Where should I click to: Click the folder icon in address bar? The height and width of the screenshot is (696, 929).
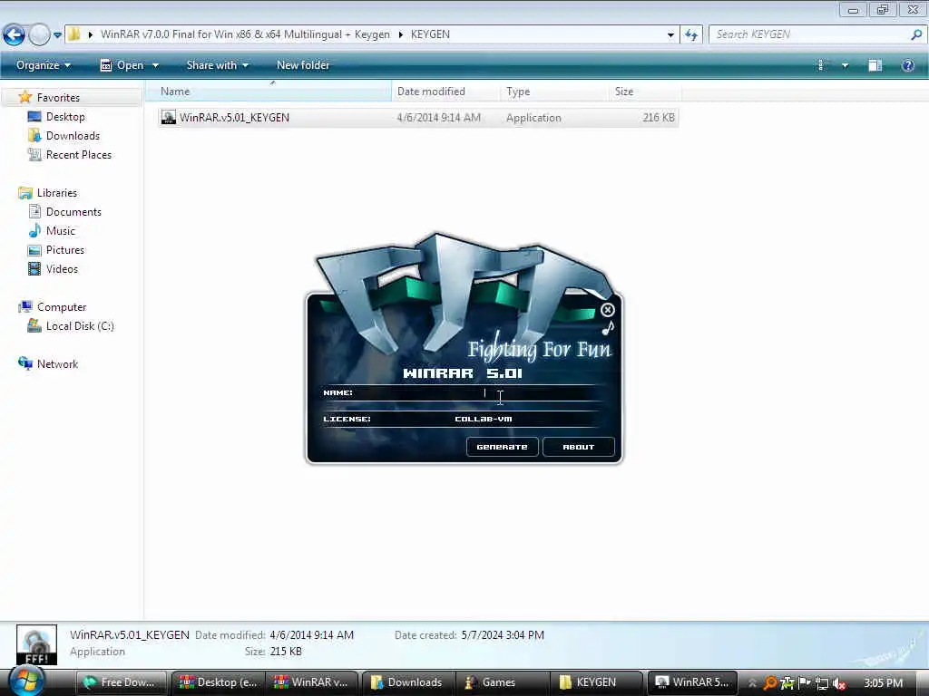[x=74, y=34]
